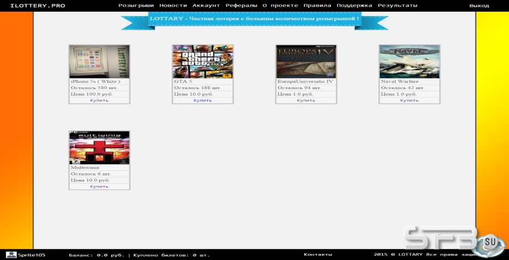Open the Контакты footer link
The height and width of the screenshot is (260, 509).
(x=318, y=254)
